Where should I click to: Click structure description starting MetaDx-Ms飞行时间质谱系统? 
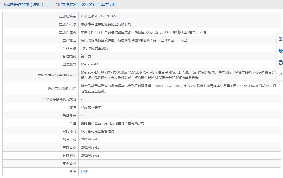(x=178, y=75)
